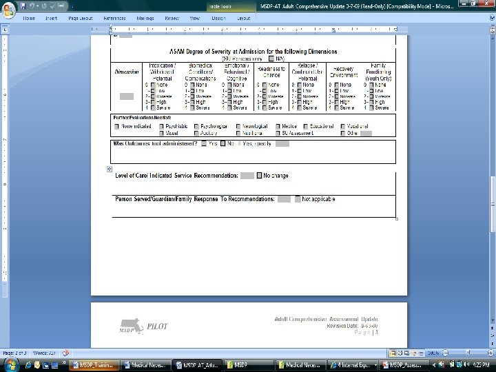The width and height of the screenshot is (496, 372).
Task: Check the Not applicable box
Action: click(298, 199)
